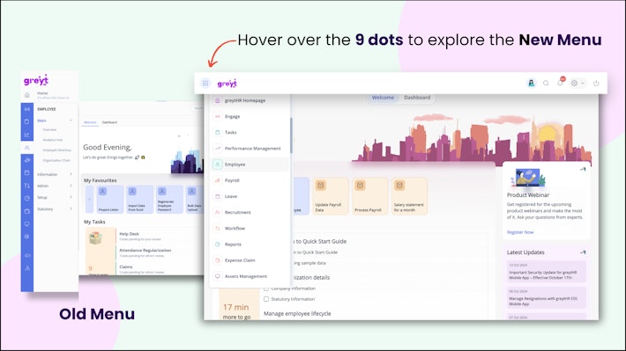The height and width of the screenshot is (351, 626).
Task: Select Payroll in the new menu
Action: click(250, 180)
